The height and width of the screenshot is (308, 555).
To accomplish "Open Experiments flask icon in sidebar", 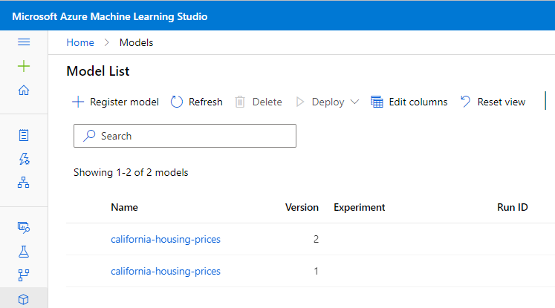I will pyautogui.click(x=24, y=252).
